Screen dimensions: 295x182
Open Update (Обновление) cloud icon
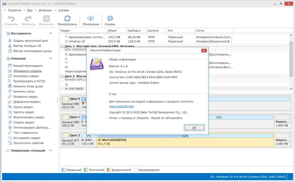point(91,18)
